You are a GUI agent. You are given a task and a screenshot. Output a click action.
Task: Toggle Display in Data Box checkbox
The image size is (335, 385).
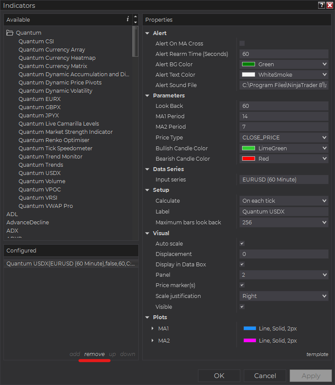pyautogui.click(x=242, y=265)
